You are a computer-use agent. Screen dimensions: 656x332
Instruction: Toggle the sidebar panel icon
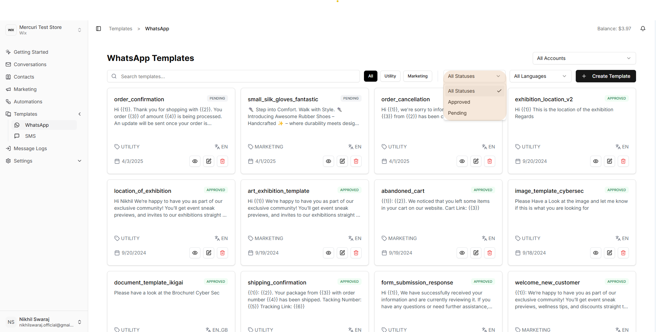pyautogui.click(x=98, y=29)
